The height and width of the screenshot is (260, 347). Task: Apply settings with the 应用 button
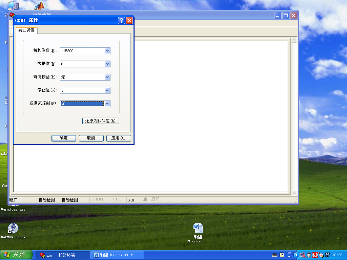tap(119, 138)
